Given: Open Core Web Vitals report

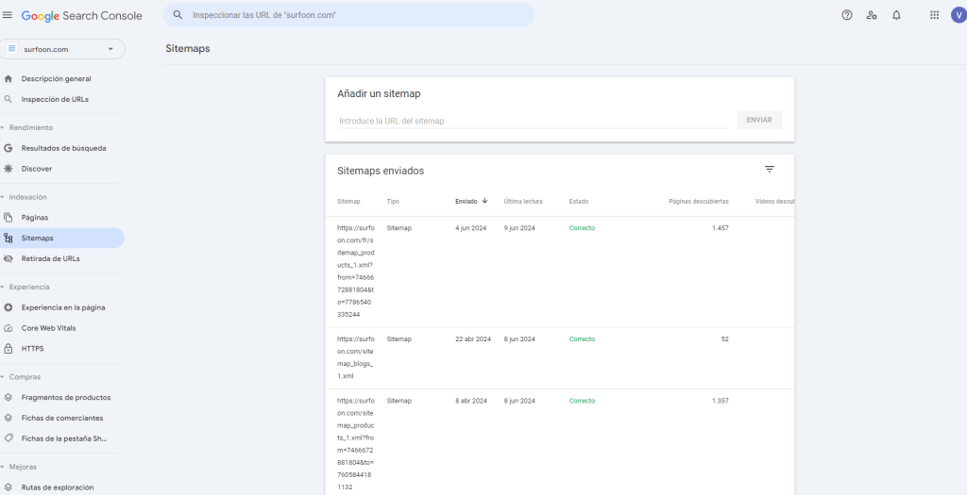Looking at the screenshot, I should pyautogui.click(x=48, y=328).
